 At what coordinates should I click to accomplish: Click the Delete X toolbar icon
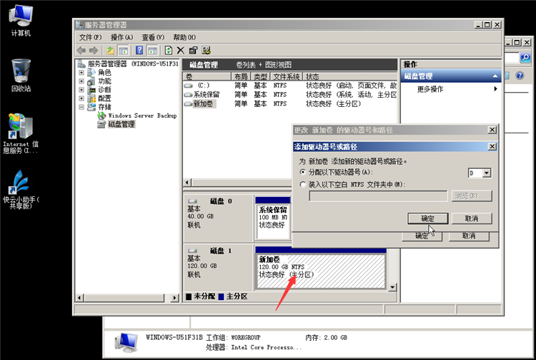coord(181,51)
